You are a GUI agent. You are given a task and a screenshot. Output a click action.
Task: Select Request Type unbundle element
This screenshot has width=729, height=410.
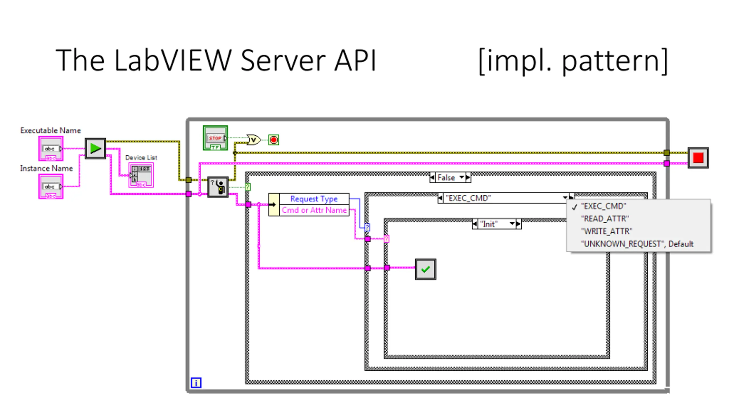[314, 199]
